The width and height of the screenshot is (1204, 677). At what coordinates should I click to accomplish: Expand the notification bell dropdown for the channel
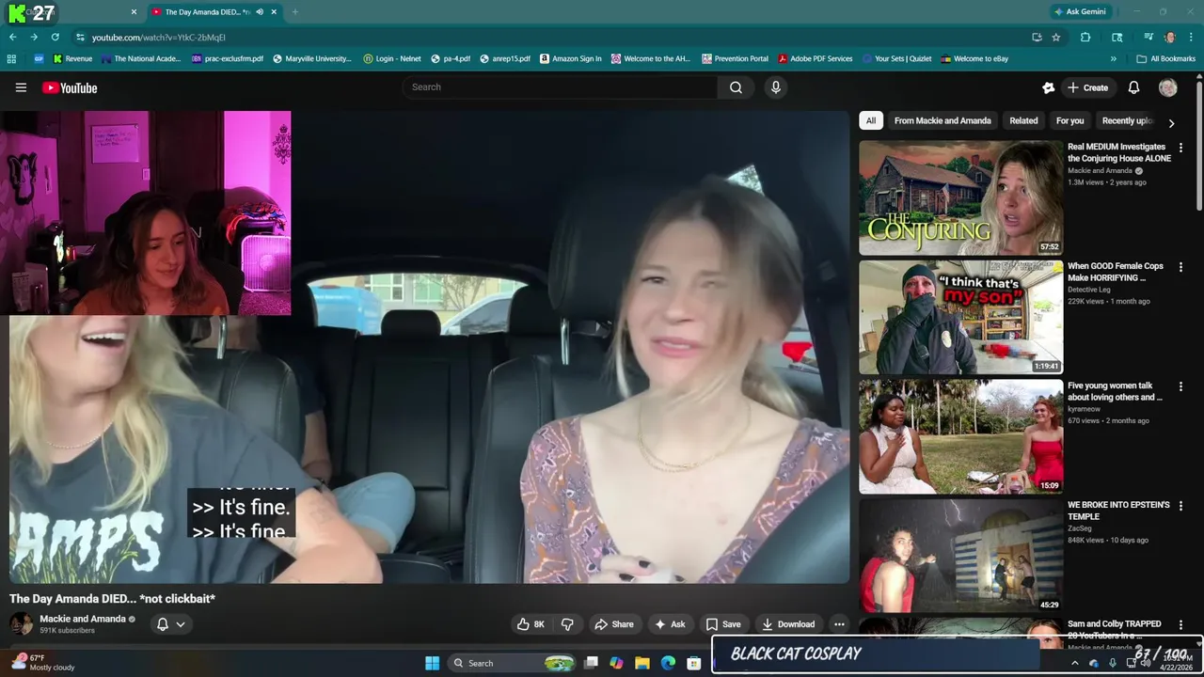[x=181, y=624]
